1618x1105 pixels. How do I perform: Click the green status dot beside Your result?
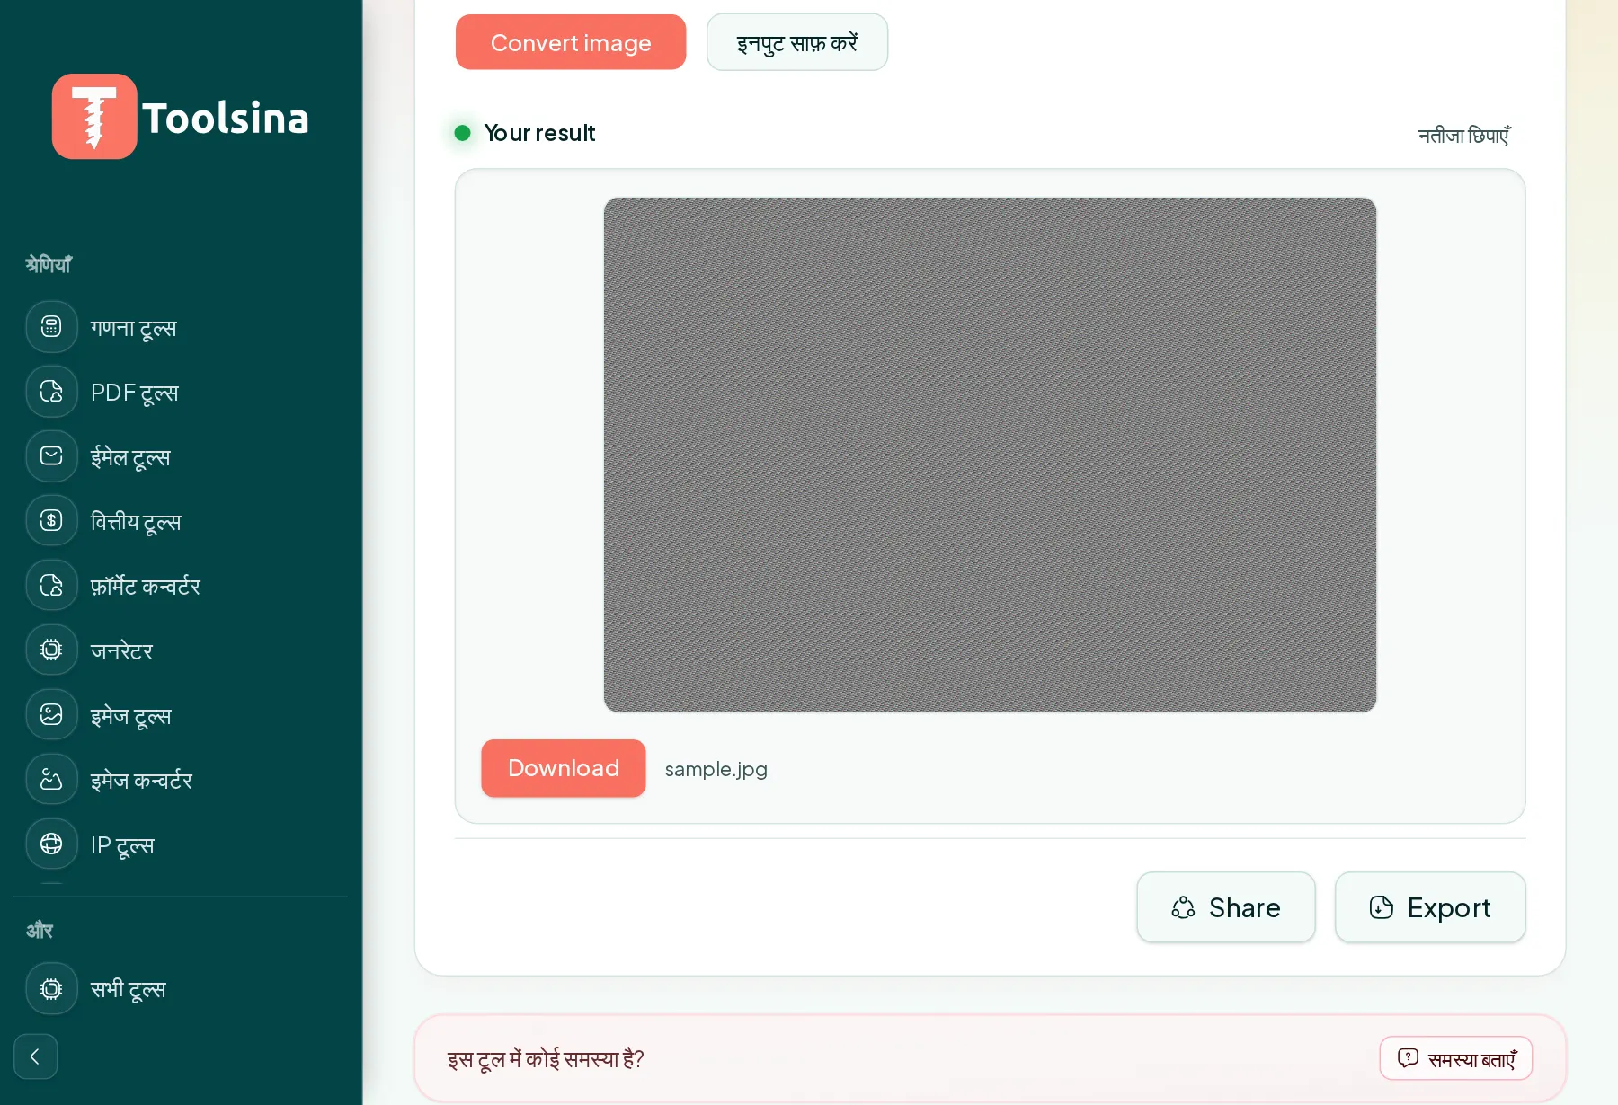(x=463, y=133)
